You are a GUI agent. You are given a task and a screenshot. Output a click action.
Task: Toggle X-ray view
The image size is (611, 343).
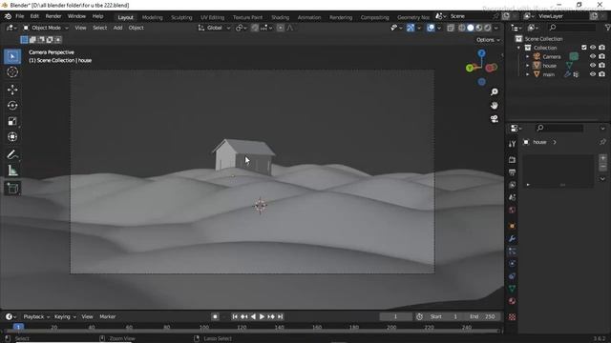(x=451, y=28)
